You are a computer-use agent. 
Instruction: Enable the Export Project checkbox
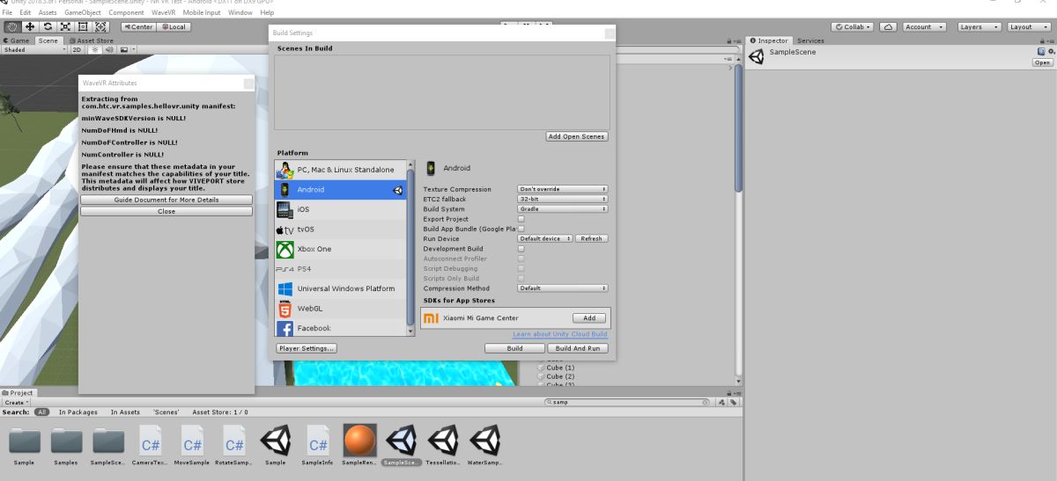pyautogui.click(x=521, y=219)
